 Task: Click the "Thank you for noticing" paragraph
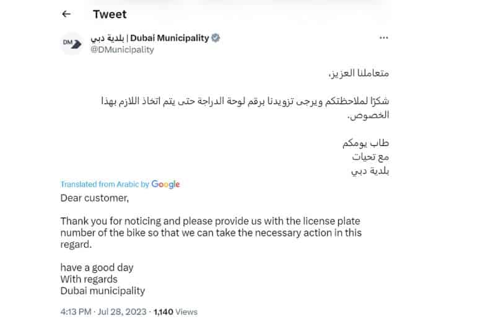tap(211, 232)
